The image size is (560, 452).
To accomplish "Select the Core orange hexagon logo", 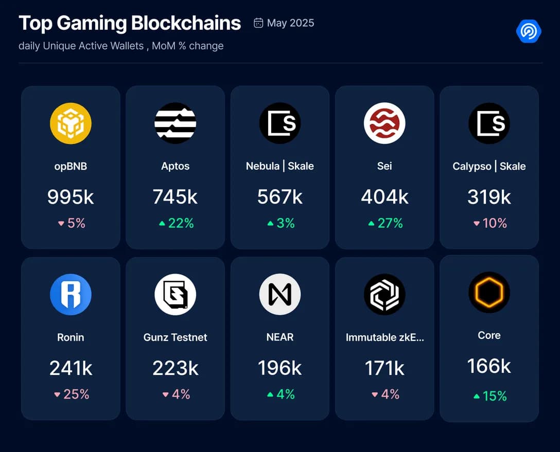I will click(x=489, y=293).
